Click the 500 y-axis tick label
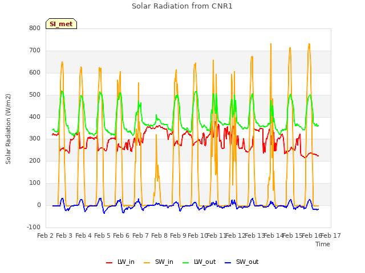Screen dimensions: 365x273 click(35, 95)
